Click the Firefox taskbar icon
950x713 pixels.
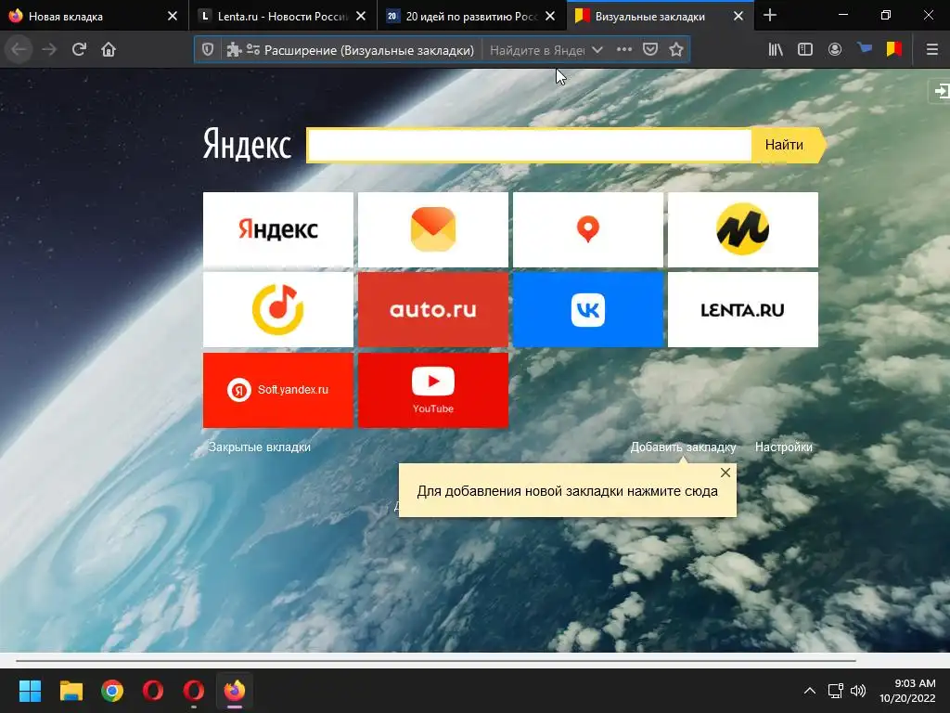click(x=235, y=691)
